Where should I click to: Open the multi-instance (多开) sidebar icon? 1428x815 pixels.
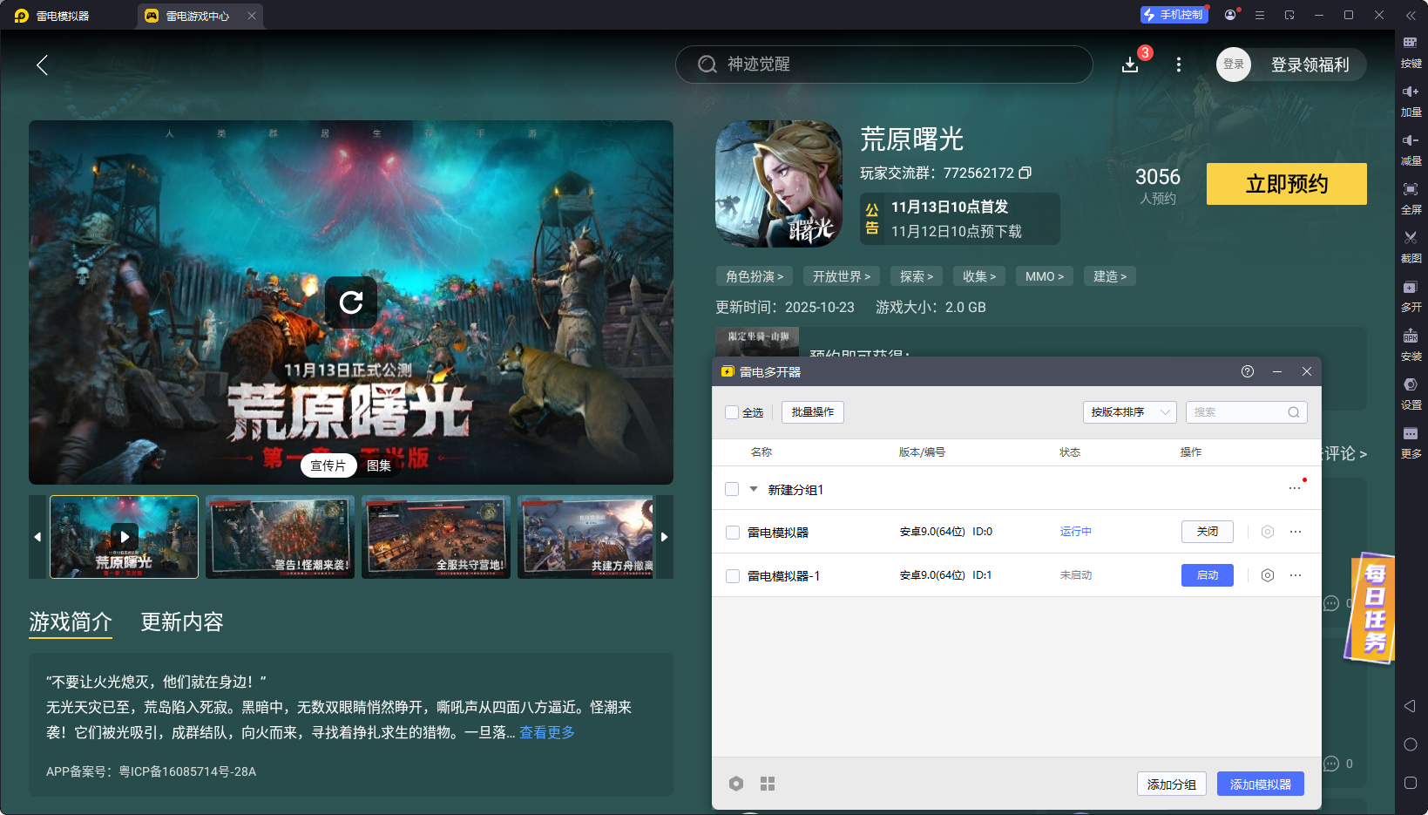click(x=1411, y=287)
